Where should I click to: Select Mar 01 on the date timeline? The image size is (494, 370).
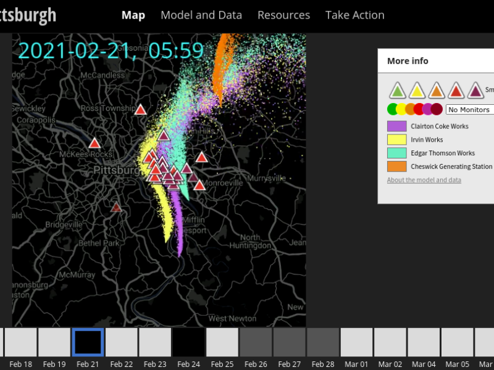(x=356, y=342)
